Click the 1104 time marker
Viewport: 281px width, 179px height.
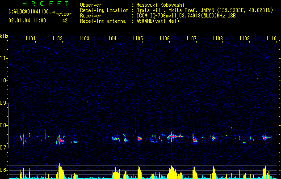[111, 38]
